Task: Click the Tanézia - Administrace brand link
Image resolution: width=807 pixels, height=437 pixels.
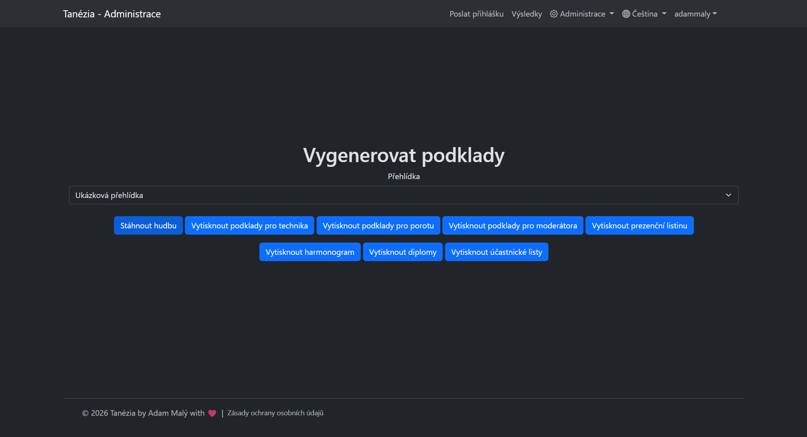Action: click(x=112, y=13)
